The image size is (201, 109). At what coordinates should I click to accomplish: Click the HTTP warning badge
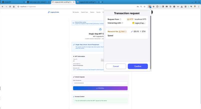click(130, 19)
